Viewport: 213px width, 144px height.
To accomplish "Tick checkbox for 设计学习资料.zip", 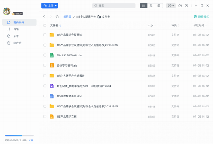I will coord(45,65).
